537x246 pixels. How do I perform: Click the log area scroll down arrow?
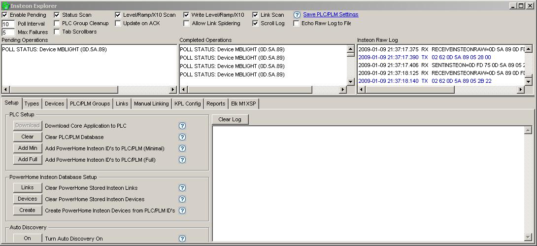click(x=528, y=237)
